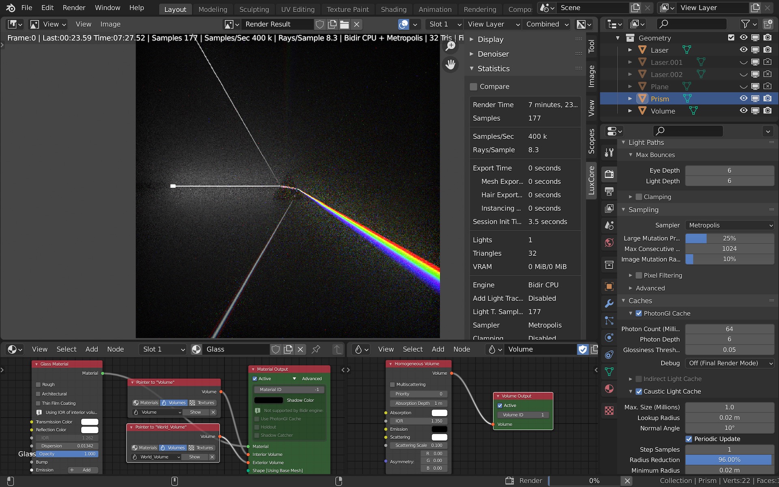Disable the Periodic Update checkbox
Viewport: 779px width, 487px height.
[689, 439]
